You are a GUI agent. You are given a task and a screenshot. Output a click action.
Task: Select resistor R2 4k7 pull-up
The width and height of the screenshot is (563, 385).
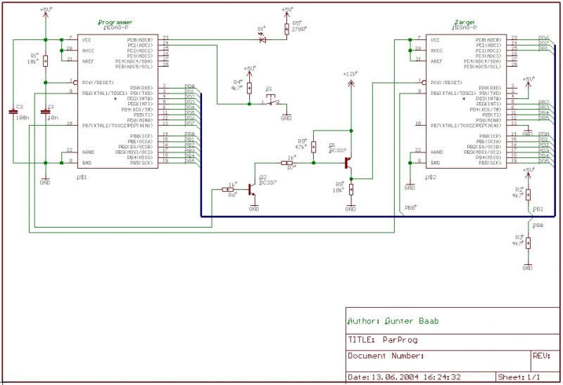[x=529, y=195]
